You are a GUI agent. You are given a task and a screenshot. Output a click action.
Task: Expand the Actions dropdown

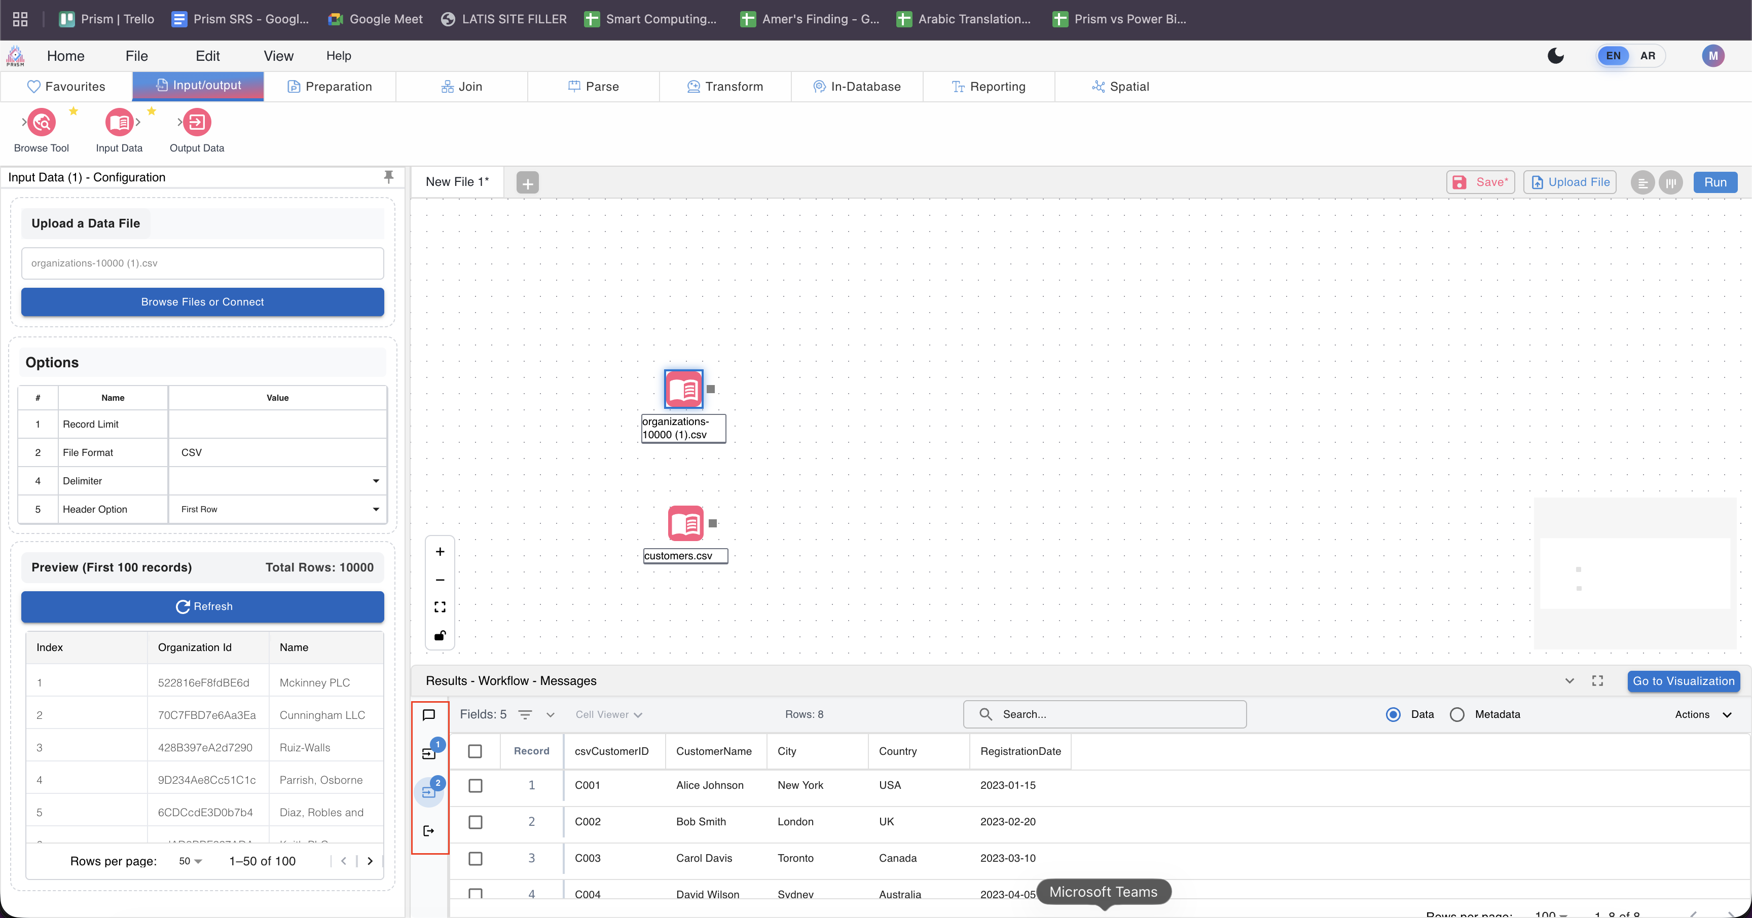[1702, 714]
